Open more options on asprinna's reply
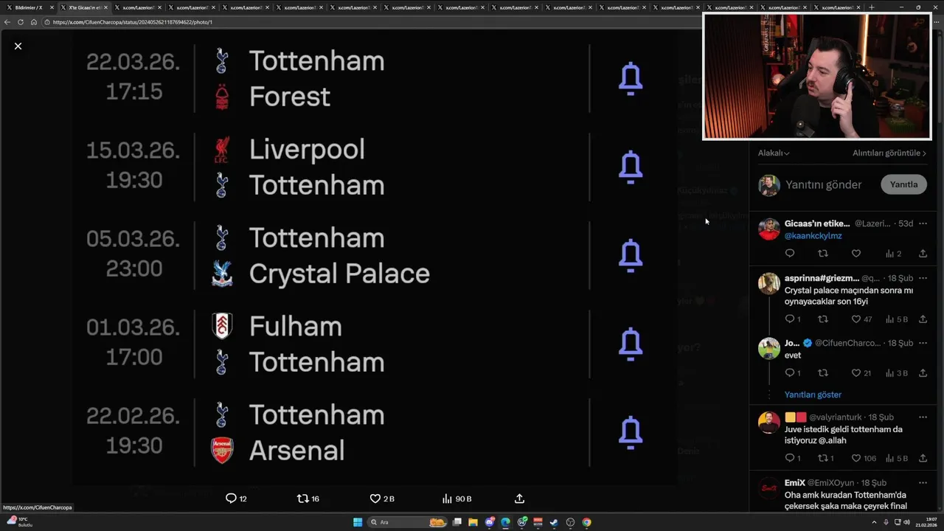The height and width of the screenshot is (531, 944). click(x=923, y=278)
